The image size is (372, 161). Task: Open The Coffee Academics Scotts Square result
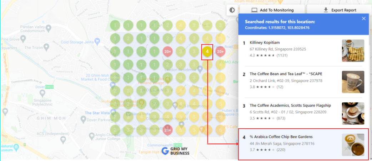(303, 113)
